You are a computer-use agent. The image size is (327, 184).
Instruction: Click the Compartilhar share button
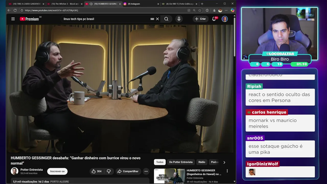pyautogui.click(x=128, y=171)
